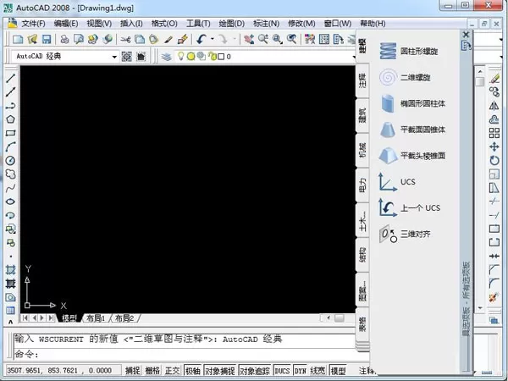
Task: Click the Rotate tool in modify toolbar
Action: (x=494, y=160)
